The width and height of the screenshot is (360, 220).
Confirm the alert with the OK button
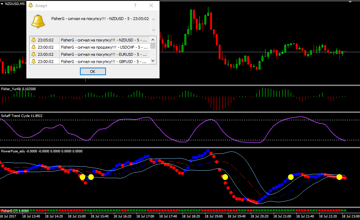coord(93,71)
